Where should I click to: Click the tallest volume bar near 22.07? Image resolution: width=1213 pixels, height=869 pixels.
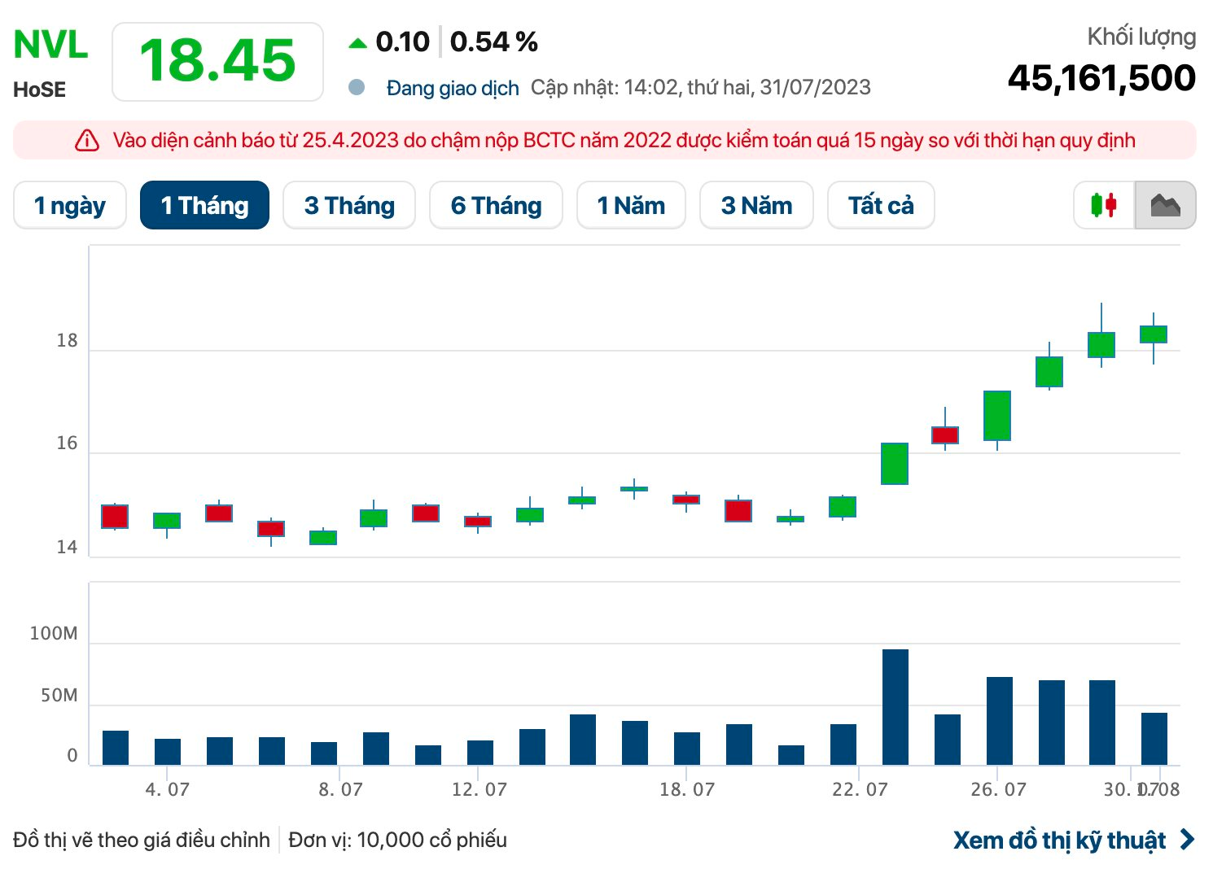pos(896,707)
